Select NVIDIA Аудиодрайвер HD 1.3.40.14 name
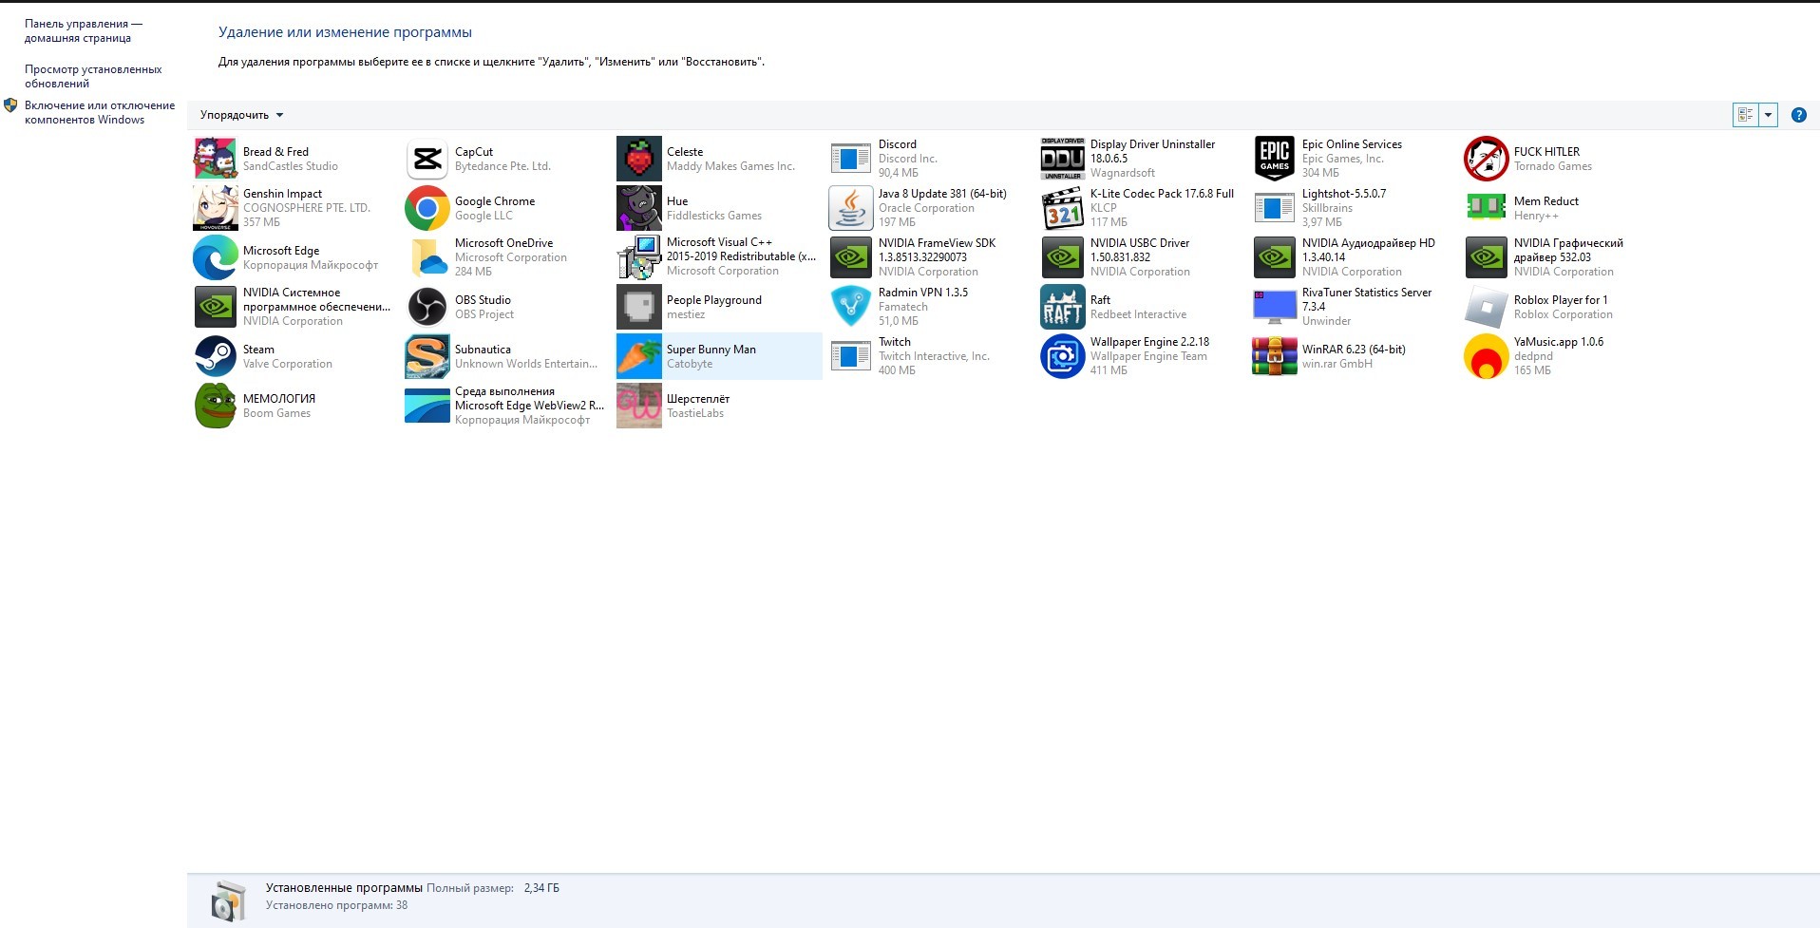1820x928 pixels. 1369,250
